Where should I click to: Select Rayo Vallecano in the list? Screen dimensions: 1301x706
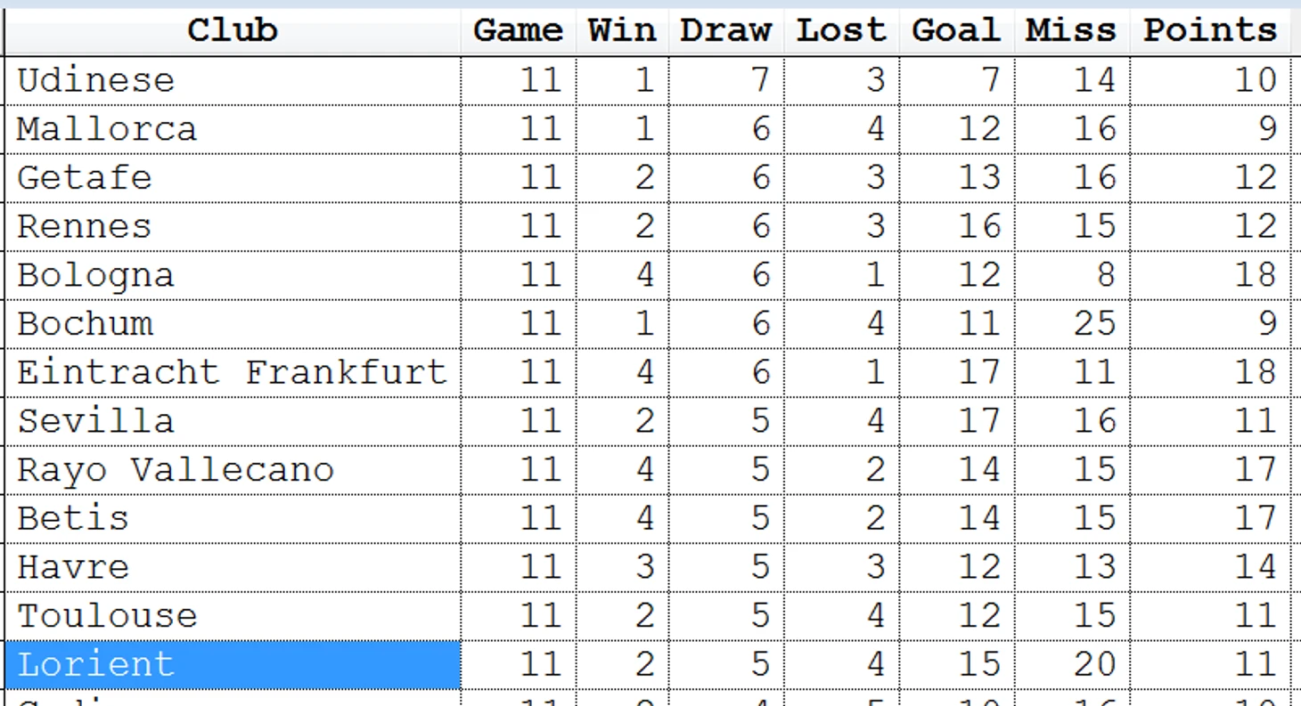pos(233,470)
